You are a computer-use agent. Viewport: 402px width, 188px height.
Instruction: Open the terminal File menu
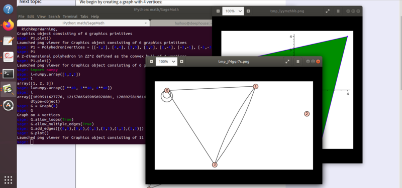tap(21, 17)
